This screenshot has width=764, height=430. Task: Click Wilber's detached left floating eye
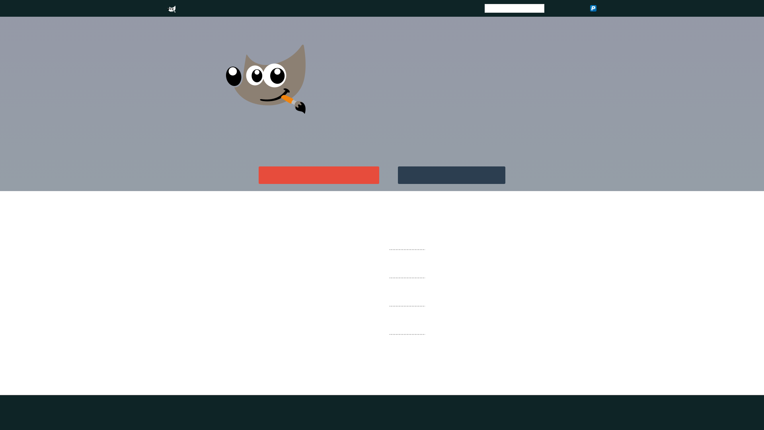click(234, 76)
